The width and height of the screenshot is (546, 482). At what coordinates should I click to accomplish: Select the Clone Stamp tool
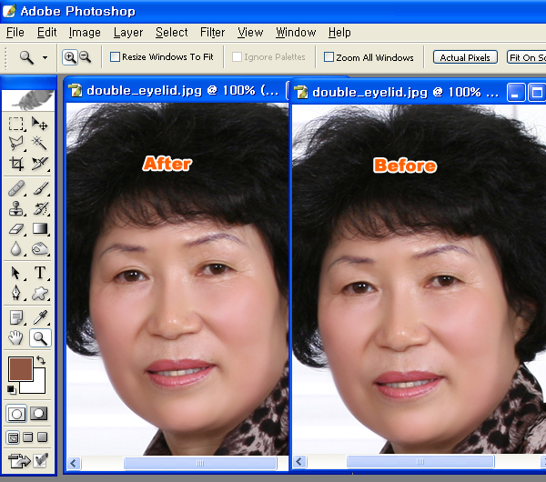pos(16,208)
